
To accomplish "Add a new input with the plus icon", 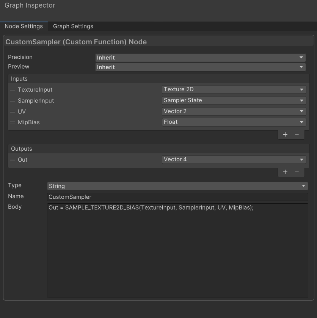I will point(285,134).
